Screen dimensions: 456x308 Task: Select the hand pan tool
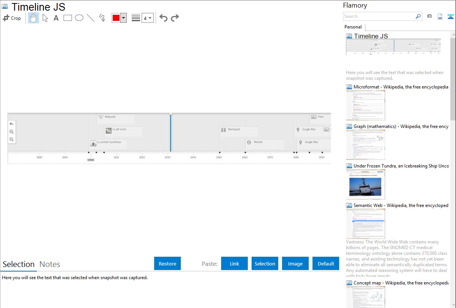click(x=33, y=18)
